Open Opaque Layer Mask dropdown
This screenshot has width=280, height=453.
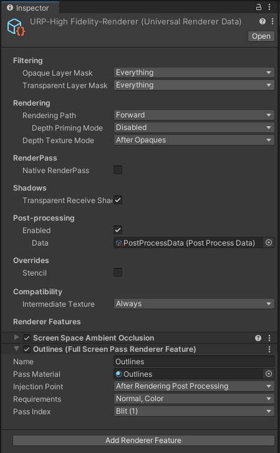pos(194,72)
